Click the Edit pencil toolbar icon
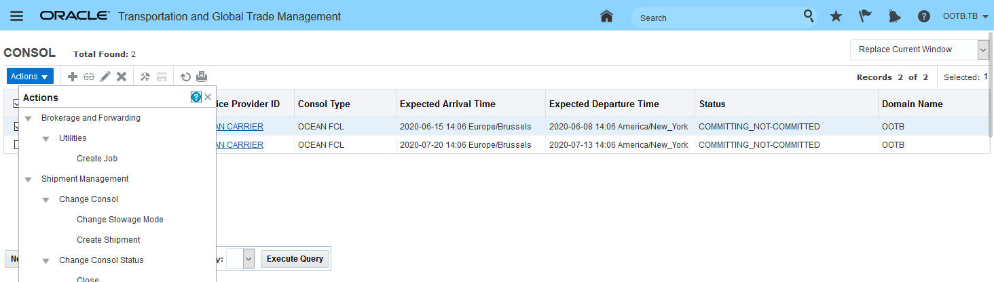The width and height of the screenshot is (994, 282). [105, 77]
